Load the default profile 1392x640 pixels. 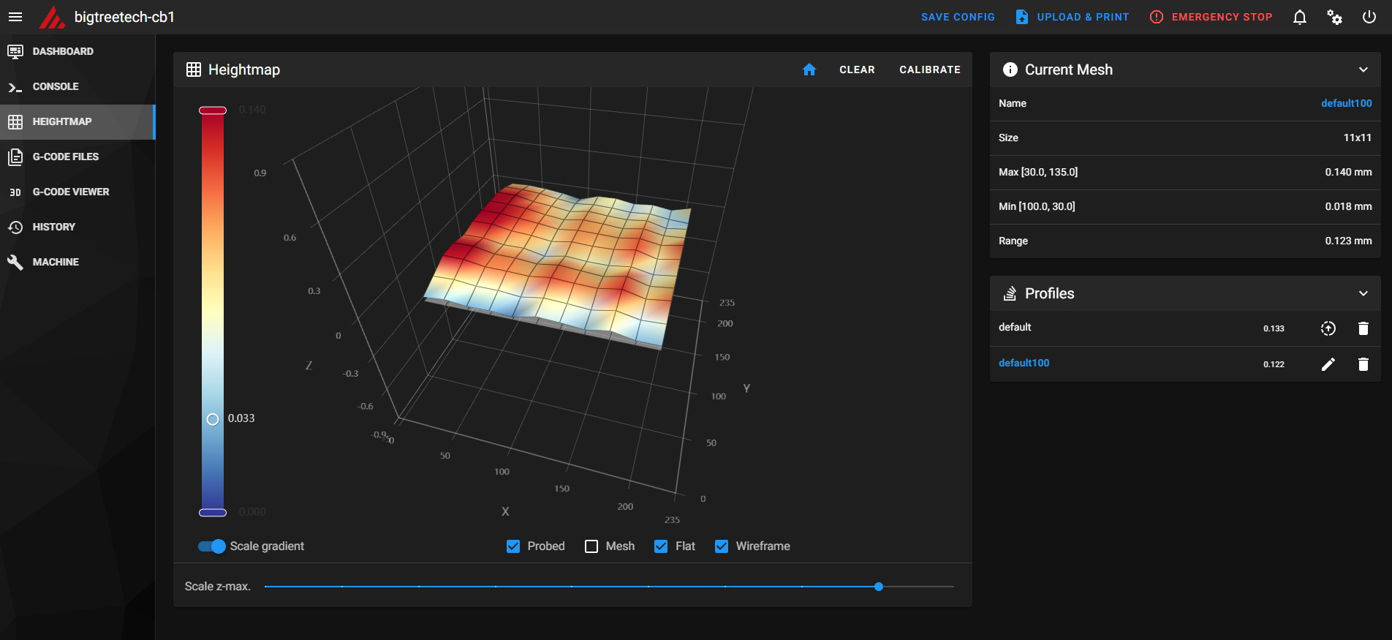(x=1328, y=328)
